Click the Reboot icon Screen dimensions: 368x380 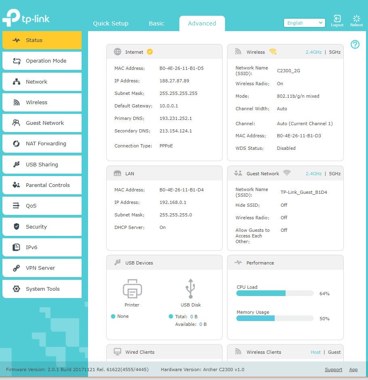pyautogui.click(x=356, y=19)
